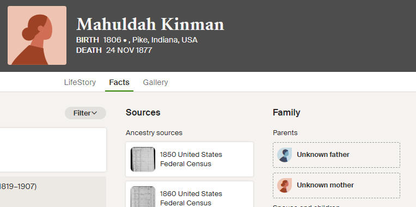Select the fact card showing 1819–1907
416x207 pixels.
tap(53, 192)
